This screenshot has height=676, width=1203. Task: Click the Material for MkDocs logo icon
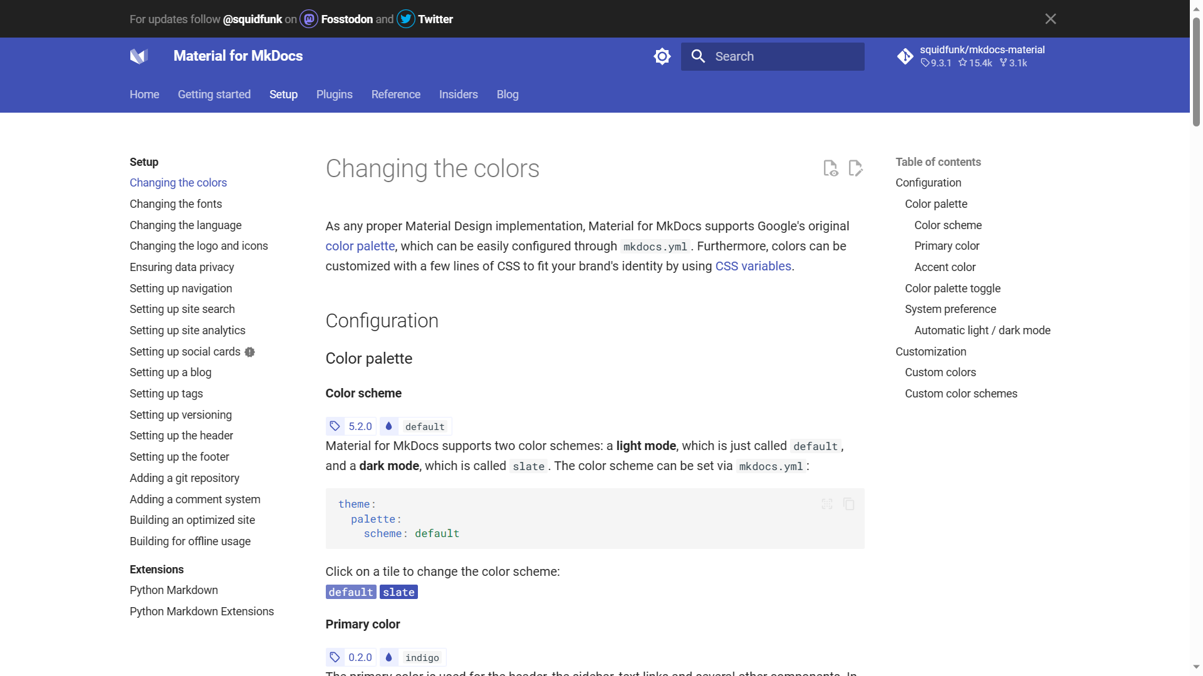pos(138,56)
